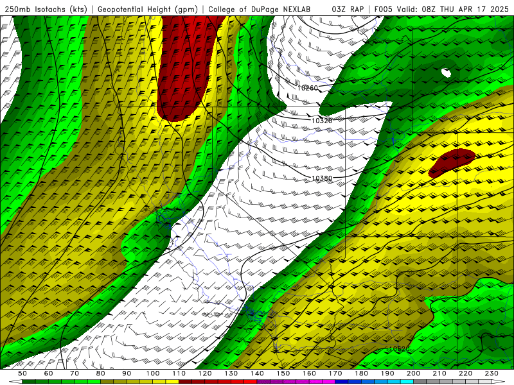Click the 170 value on the color scale
Viewport: 514px width, 385px height.
tap(335, 373)
